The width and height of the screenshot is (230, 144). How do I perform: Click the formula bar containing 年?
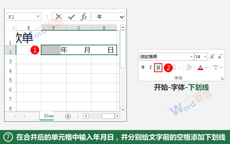pyautogui.click(x=108, y=17)
